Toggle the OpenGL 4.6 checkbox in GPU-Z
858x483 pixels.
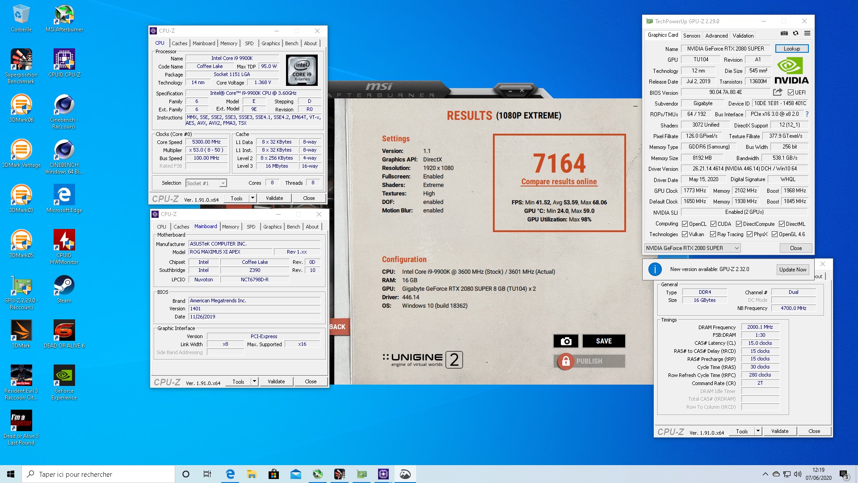[774, 234]
